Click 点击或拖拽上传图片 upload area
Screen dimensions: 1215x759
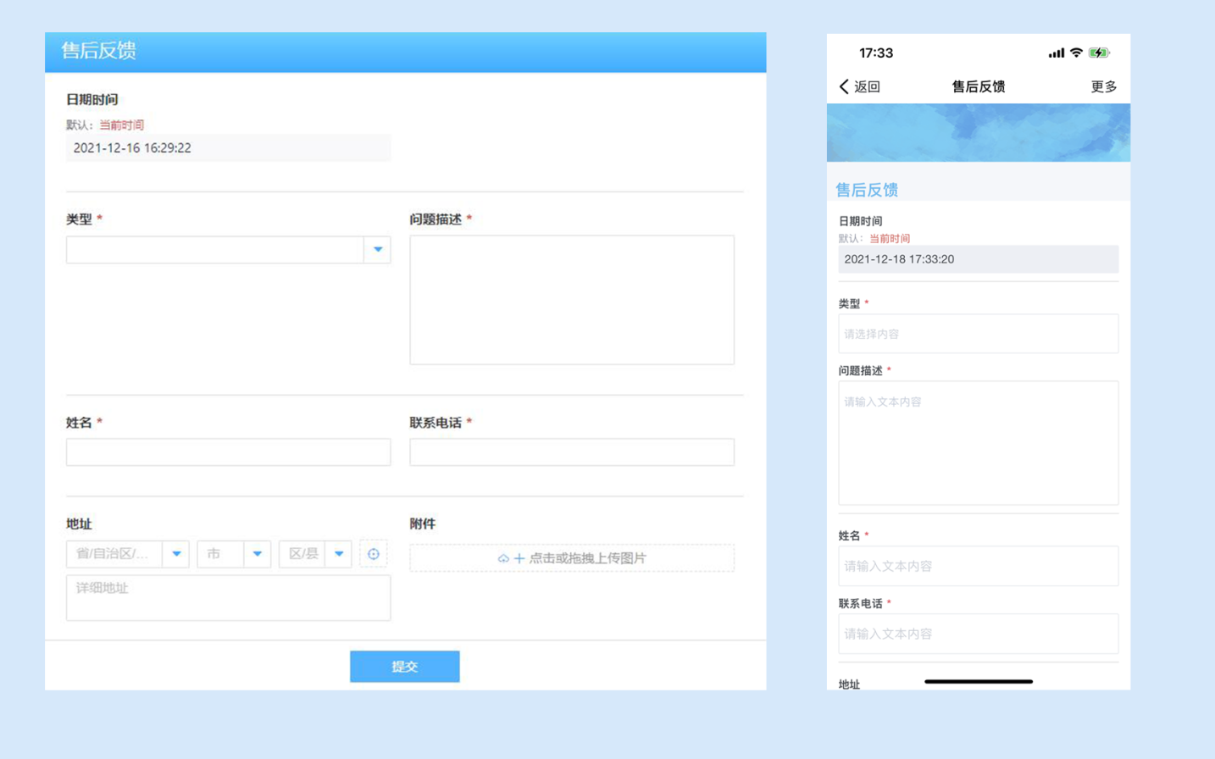click(572, 558)
